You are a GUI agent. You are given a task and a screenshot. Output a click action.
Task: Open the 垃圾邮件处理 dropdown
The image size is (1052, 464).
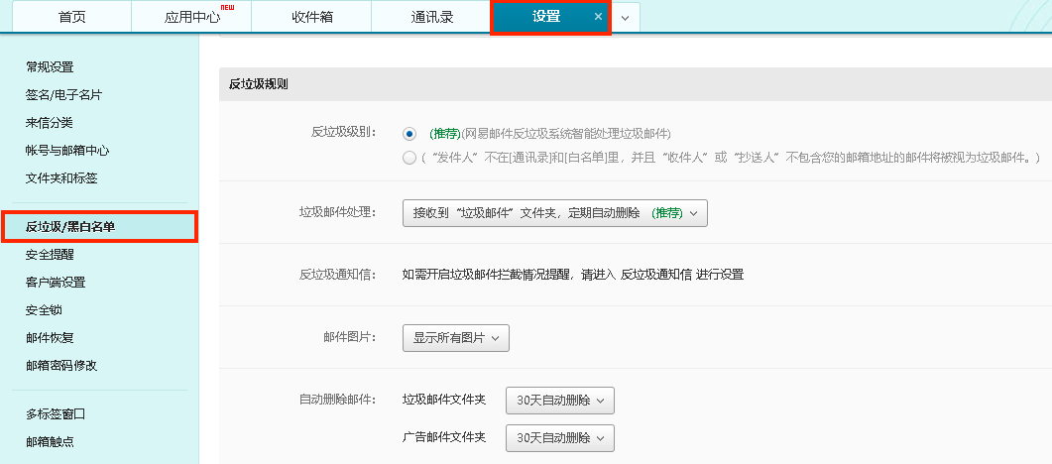pos(554,213)
